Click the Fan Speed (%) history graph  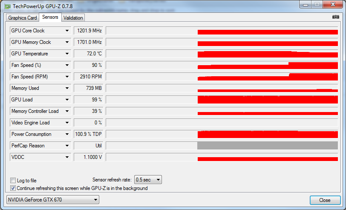pyautogui.click(x=222, y=65)
